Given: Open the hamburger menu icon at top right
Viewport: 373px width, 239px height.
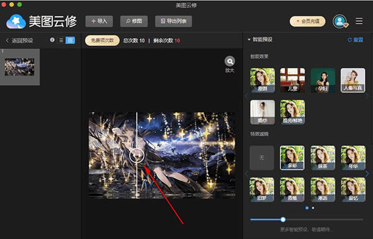Looking at the screenshot, I should point(359,21).
